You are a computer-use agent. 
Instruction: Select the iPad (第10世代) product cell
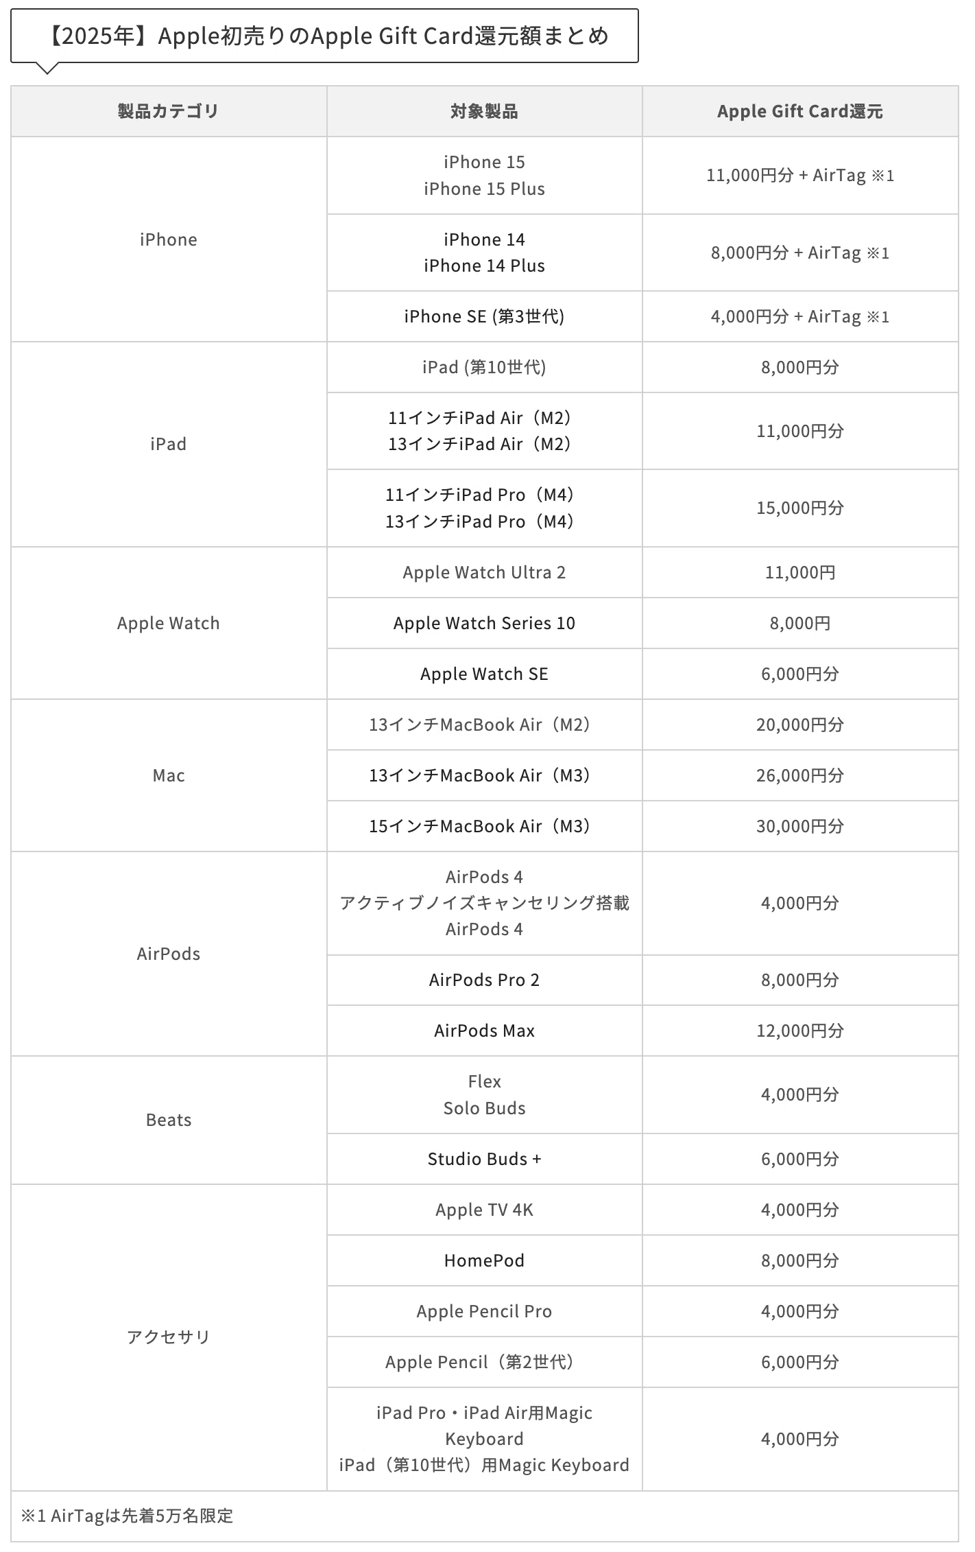(x=485, y=367)
